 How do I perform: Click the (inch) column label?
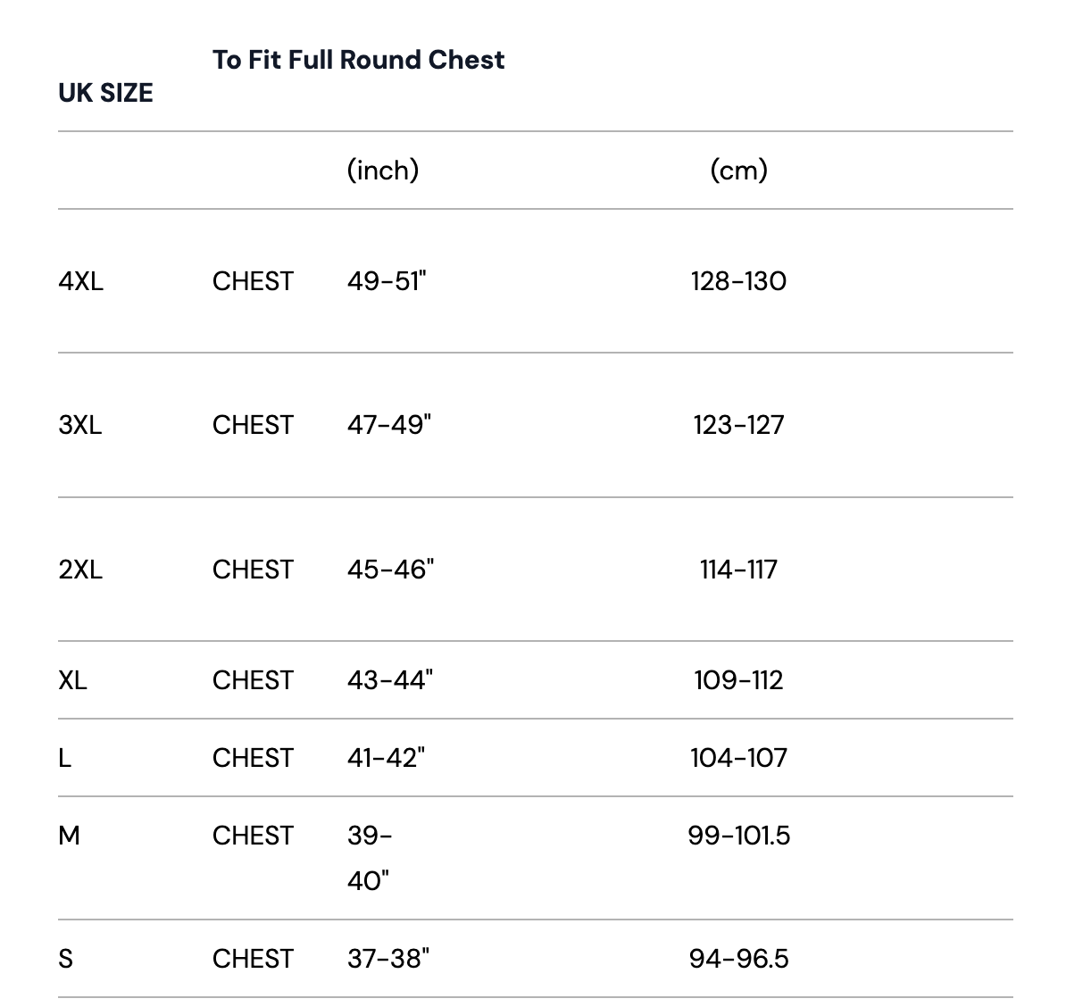click(x=383, y=170)
